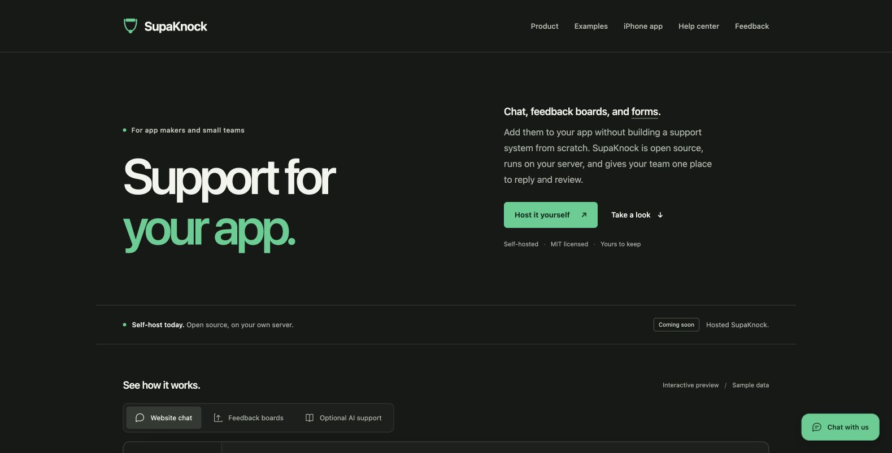
Task: Open the Chat with us widget
Action: [841, 427]
